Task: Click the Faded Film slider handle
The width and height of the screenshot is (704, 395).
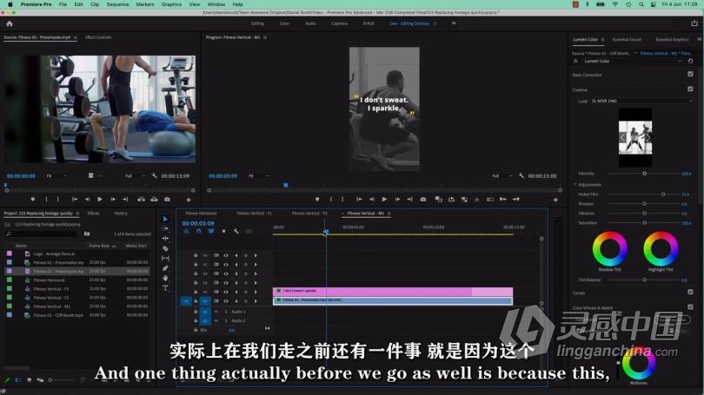Action: [x=662, y=194]
